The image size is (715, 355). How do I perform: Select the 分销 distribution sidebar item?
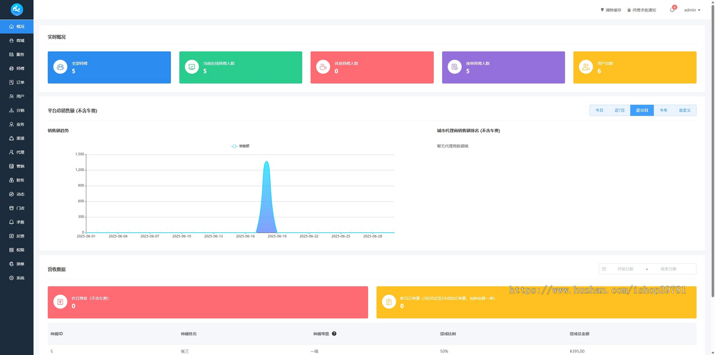coord(17,110)
